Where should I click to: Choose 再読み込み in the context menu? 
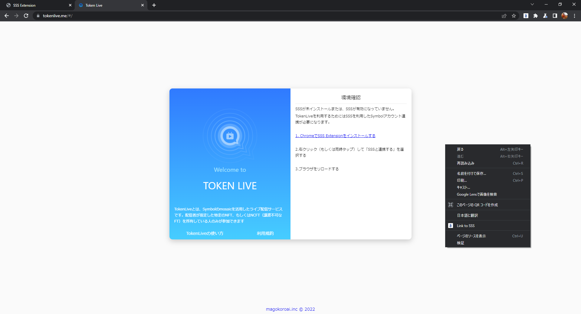click(488, 163)
